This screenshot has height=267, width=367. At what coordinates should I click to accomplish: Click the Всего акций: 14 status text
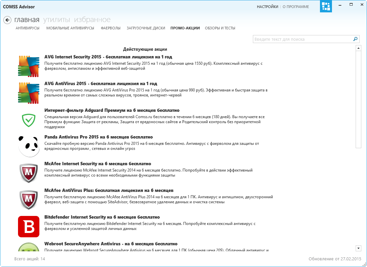30,259
